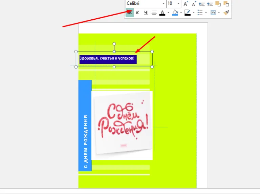Expand the text wrapping options arrow
Image resolution: width=260 pixels, height=194 pixels.
(219, 13)
